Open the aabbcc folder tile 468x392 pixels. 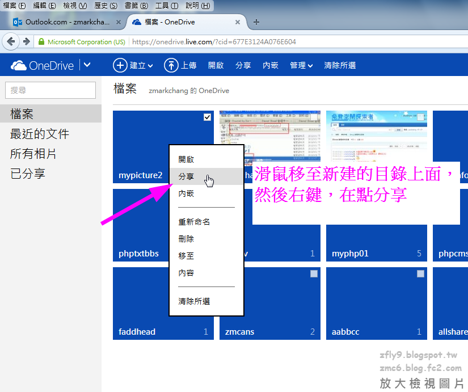(376, 304)
